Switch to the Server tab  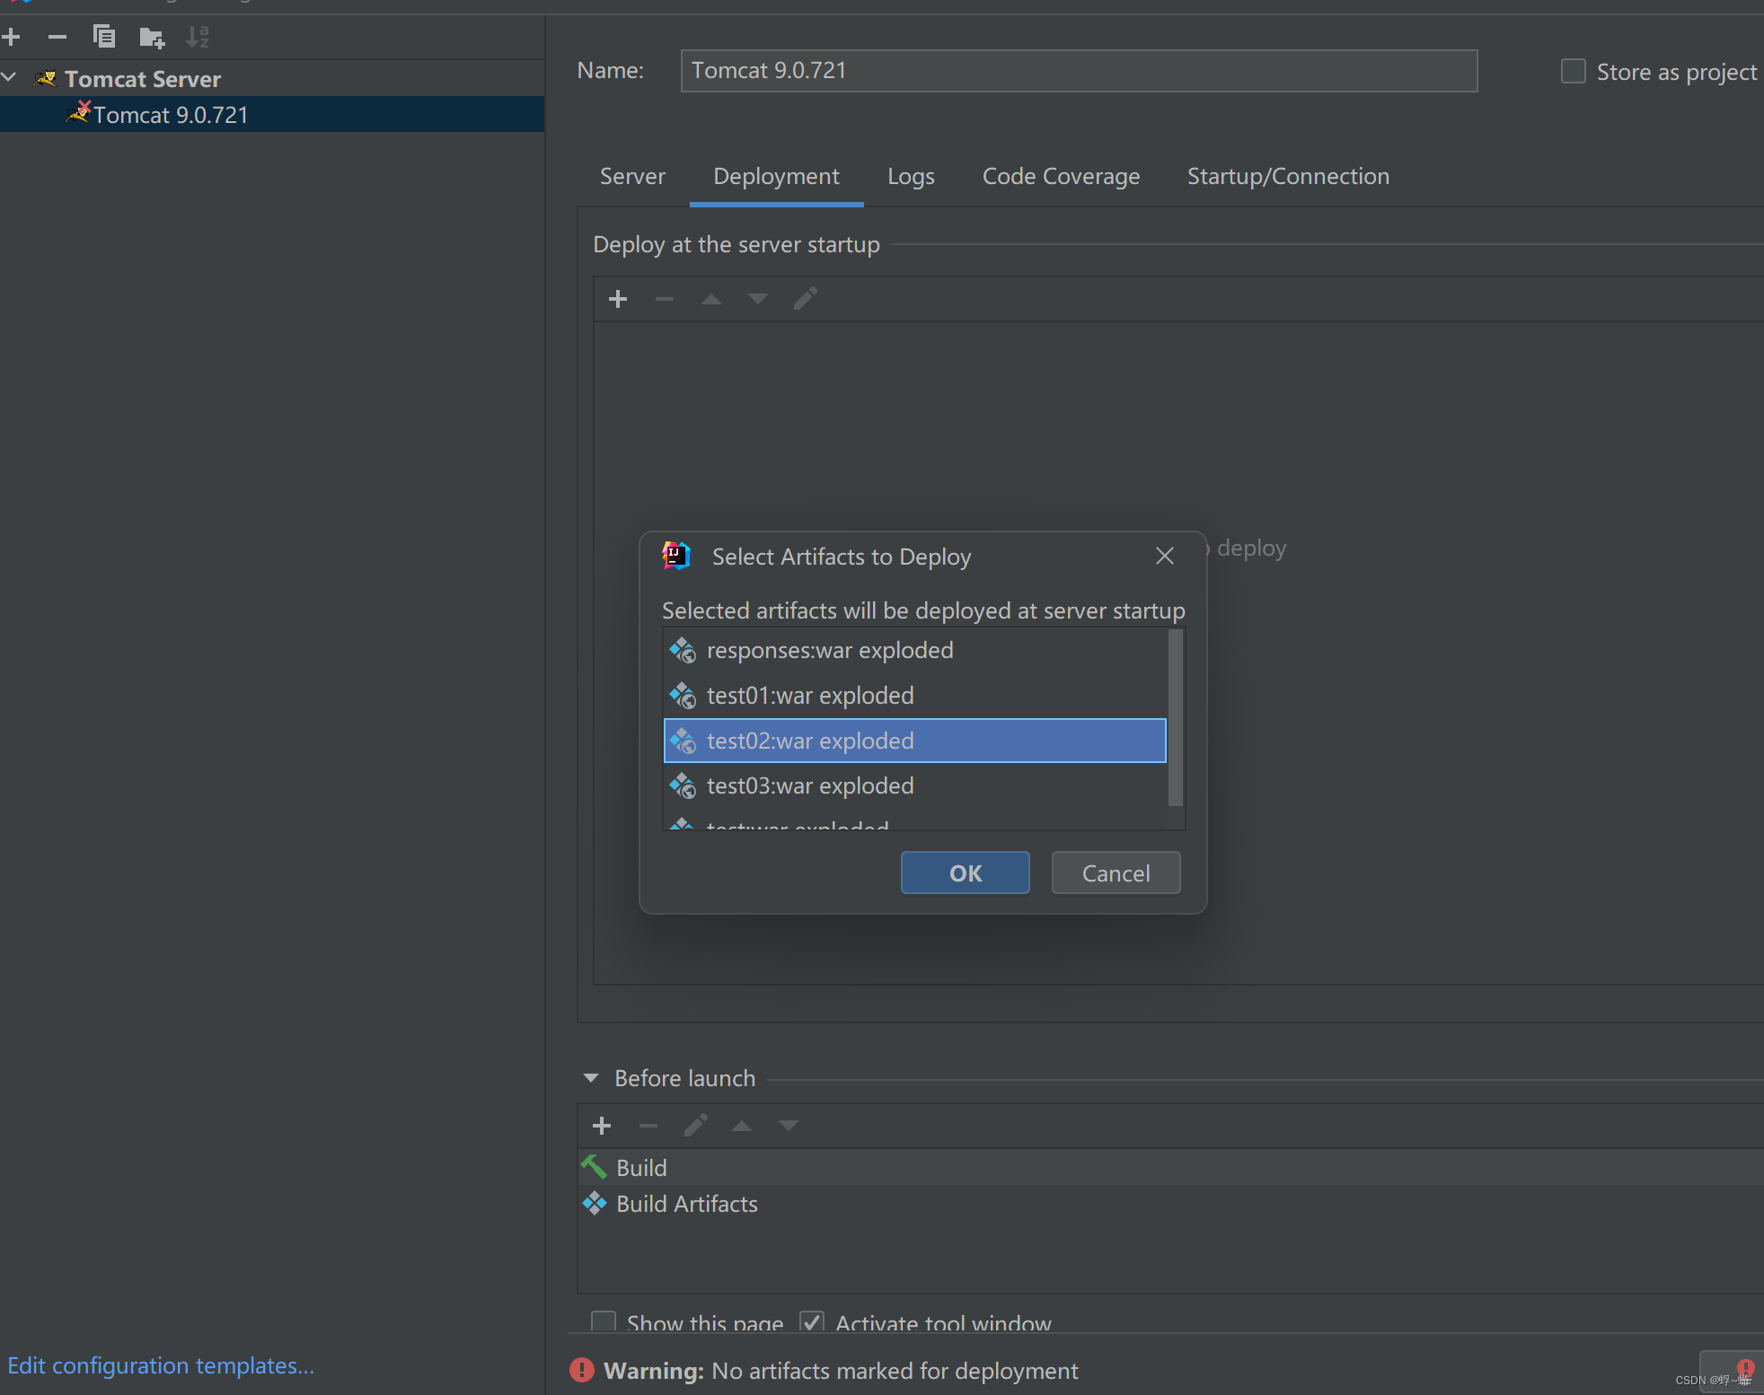coord(632,176)
